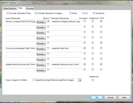Cancel the Internet Settings dialog
The height and width of the screenshot is (103, 133).
click(x=110, y=97)
